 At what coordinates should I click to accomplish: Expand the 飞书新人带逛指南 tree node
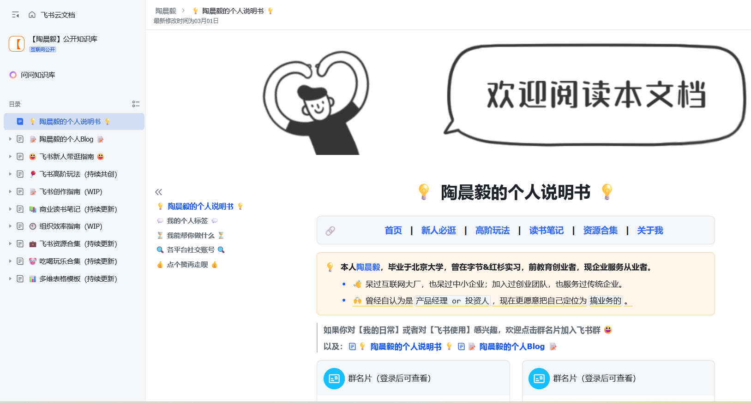[x=10, y=157]
